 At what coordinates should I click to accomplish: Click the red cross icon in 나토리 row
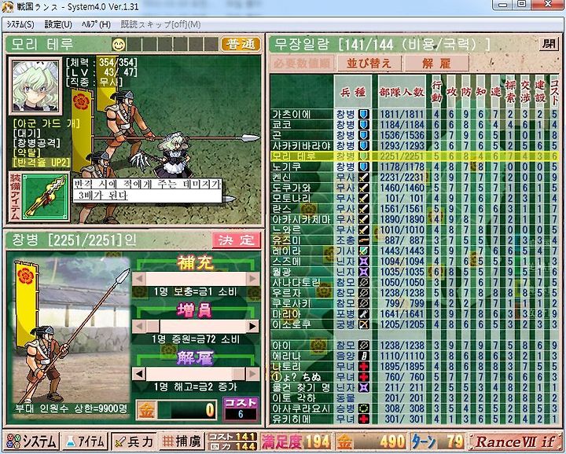363,366
